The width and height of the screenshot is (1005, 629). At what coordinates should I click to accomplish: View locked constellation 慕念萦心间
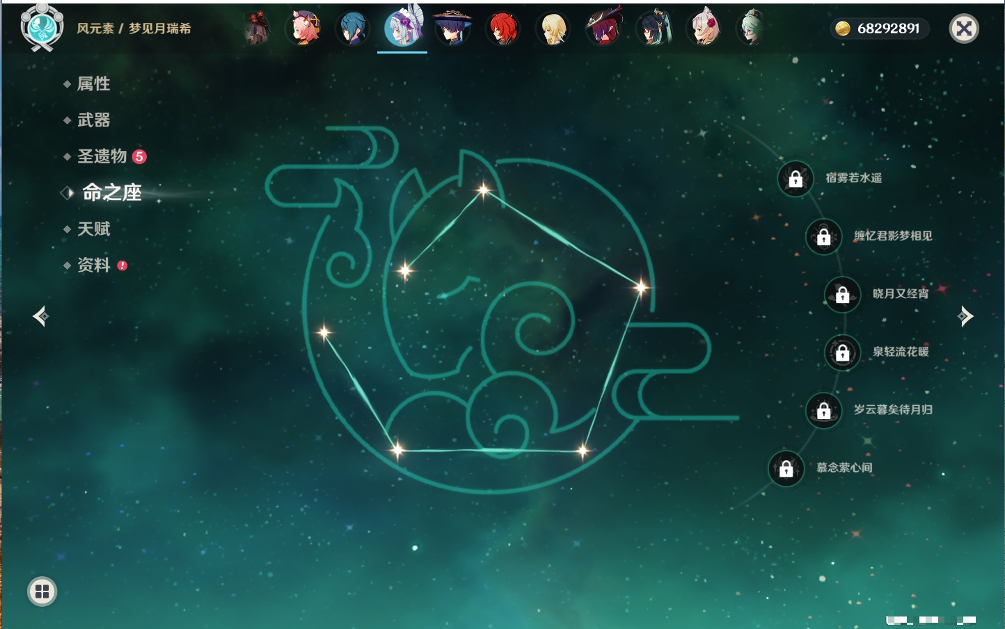786,468
